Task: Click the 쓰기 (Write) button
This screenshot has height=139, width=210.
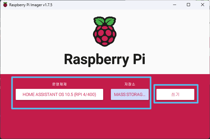Action: pos(175,94)
